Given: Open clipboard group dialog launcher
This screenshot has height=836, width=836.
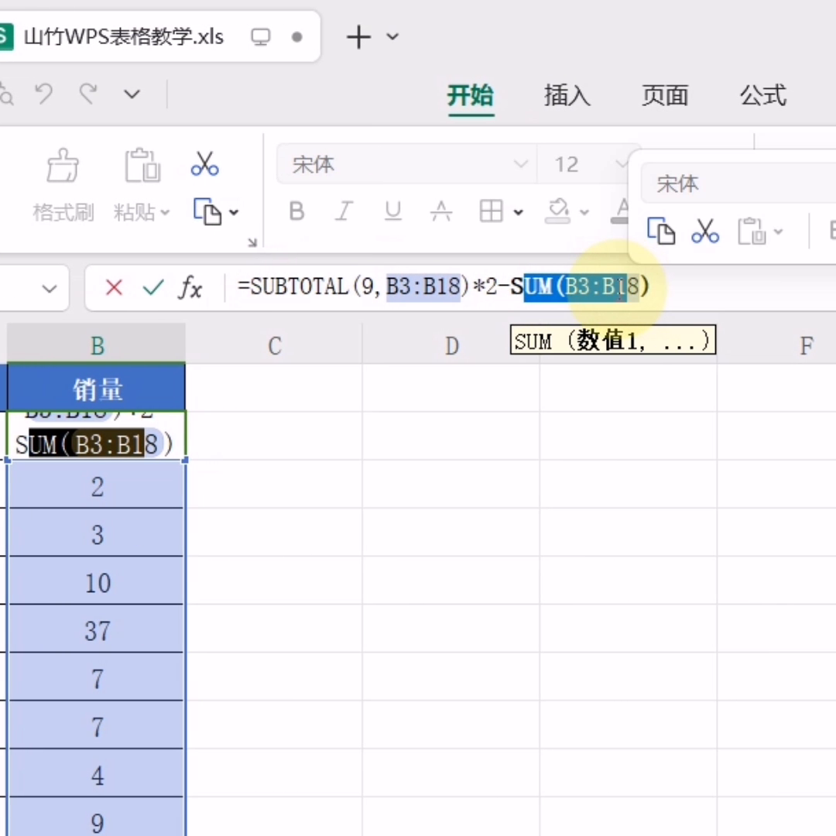Looking at the screenshot, I should point(252,242).
